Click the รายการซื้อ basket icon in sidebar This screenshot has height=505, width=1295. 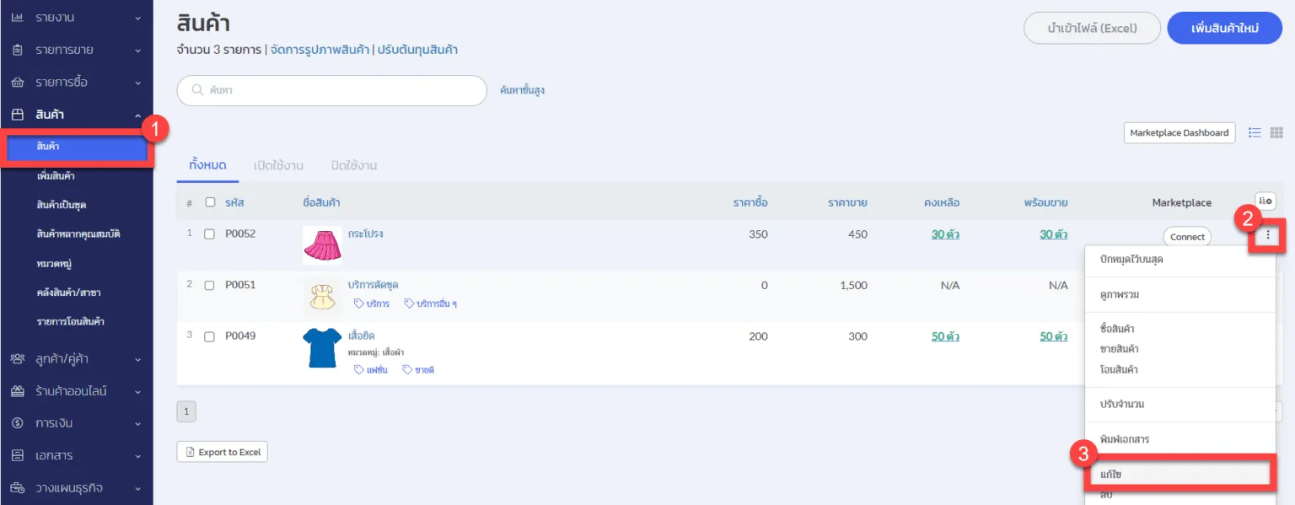[17, 83]
